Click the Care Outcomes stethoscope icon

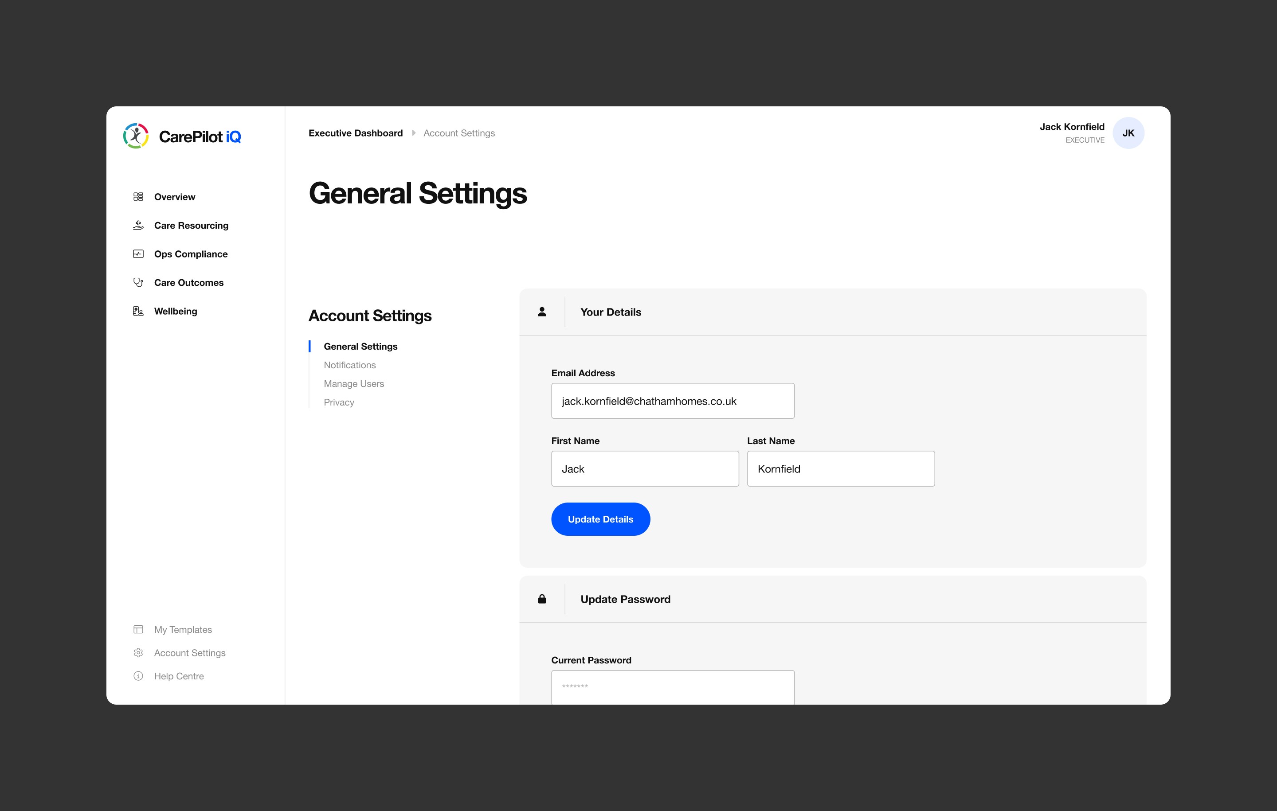(x=138, y=283)
